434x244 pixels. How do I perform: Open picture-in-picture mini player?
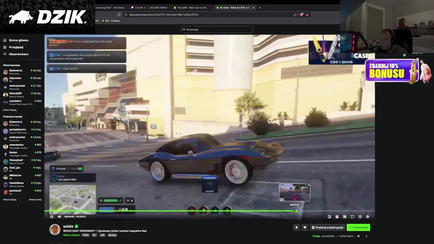(329, 217)
